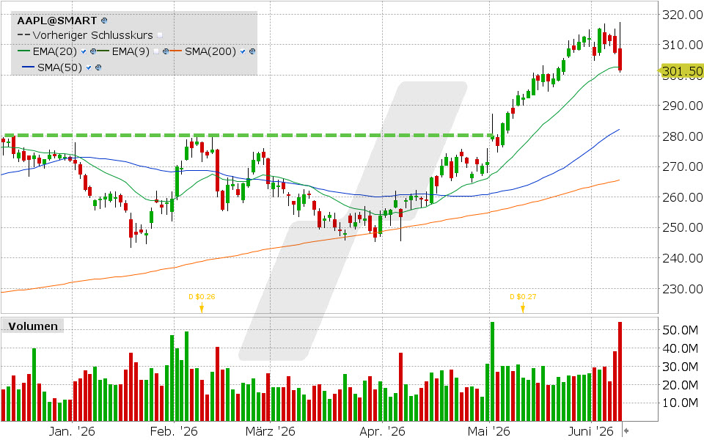The width and height of the screenshot is (704, 440).
Task: Click the D $0.27 dividend marker
Action: click(523, 302)
